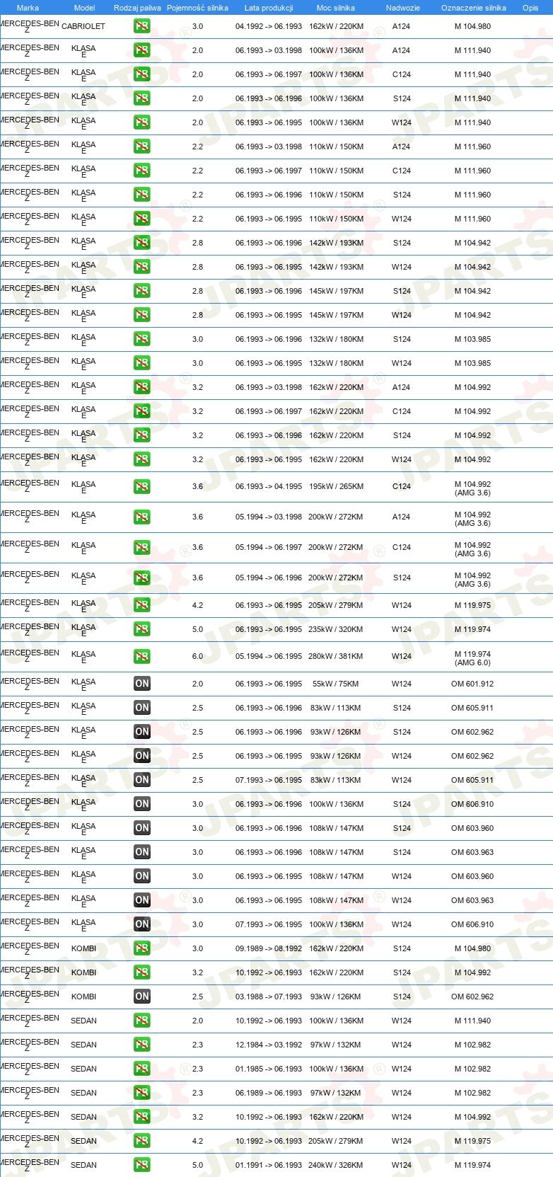This screenshot has height=1177, width=553.
Task: Click the PB icon in the A124 AMG 3.6 row
Action: click(142, 517)
